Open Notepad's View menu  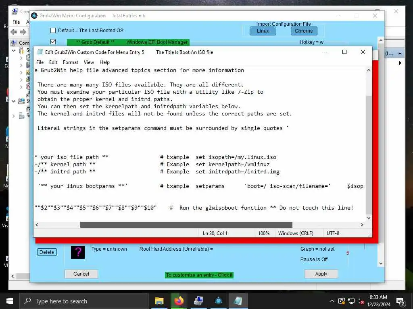tap(89, 62)
